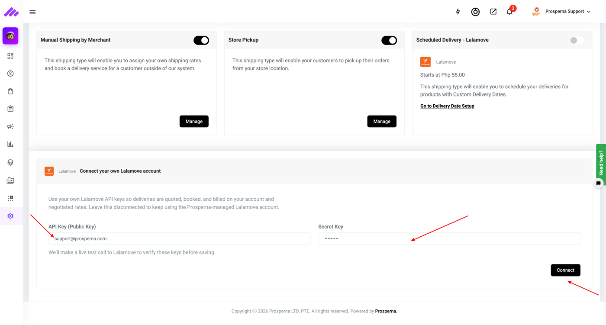Click the Prosperna Support profile avatar
Screen dimensions: 606x325
[x=536, y=12]
